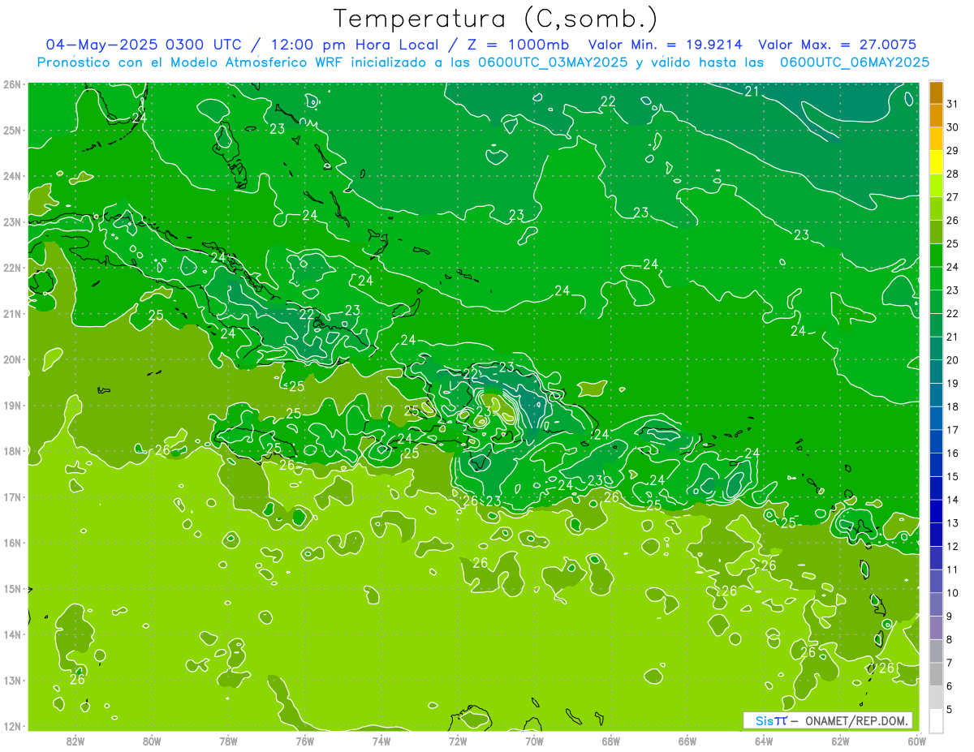Click the colorbar scale label 31
The height and width of the screenshot is (752, 974).
[952, 104]
